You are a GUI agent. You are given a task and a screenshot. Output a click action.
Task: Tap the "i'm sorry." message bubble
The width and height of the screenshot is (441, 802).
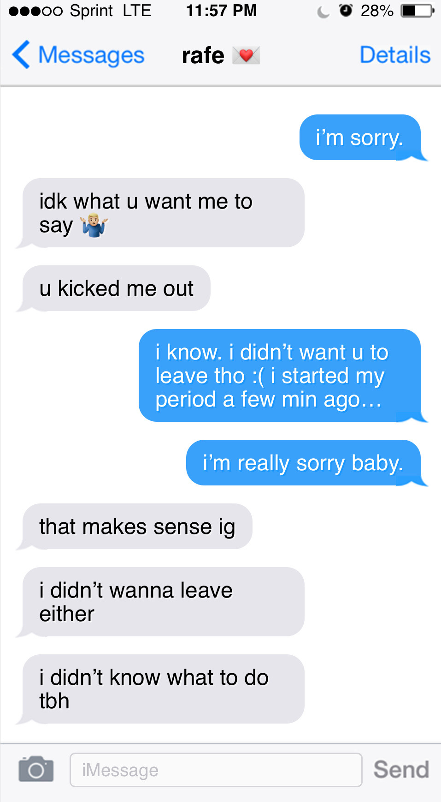[x=360, y=138]
